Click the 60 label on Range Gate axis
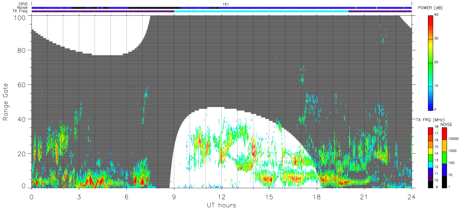 tap(21, 85)
